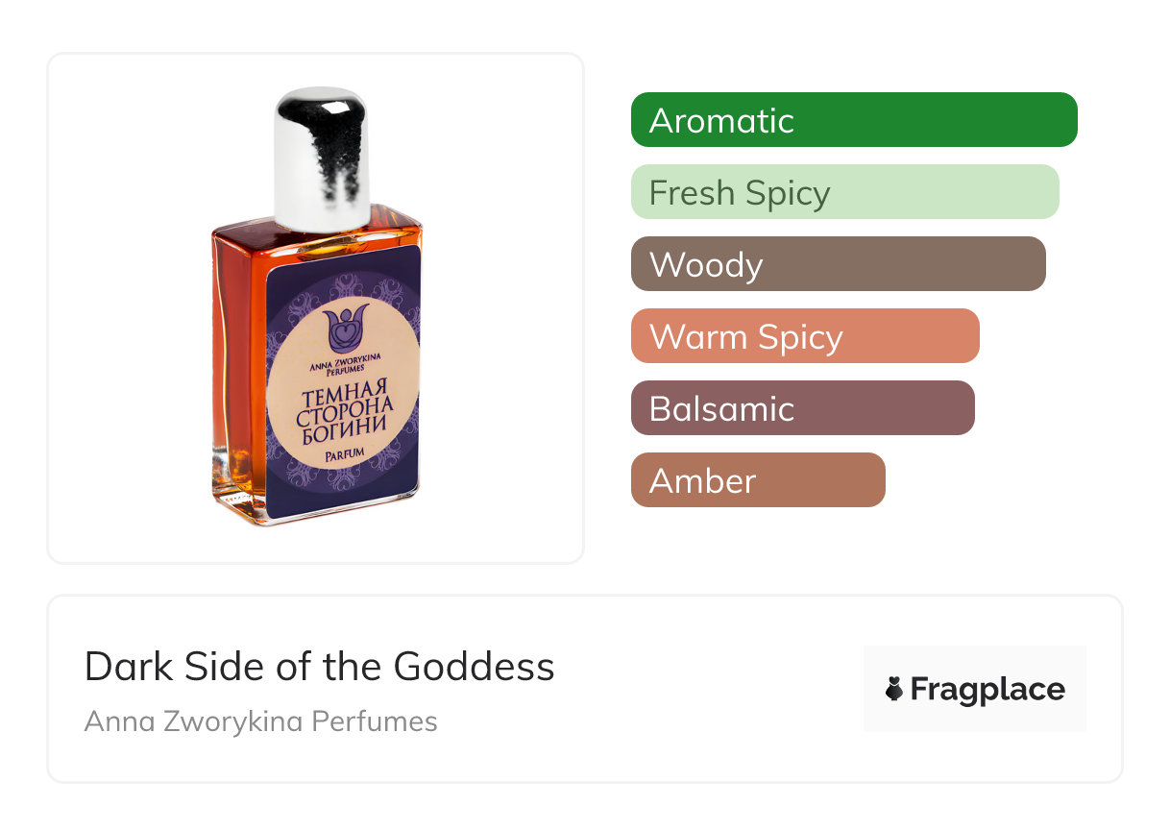Screen dimensions: 1170x830
Task: Click the Russian name text on label
Action: [343, 408]
